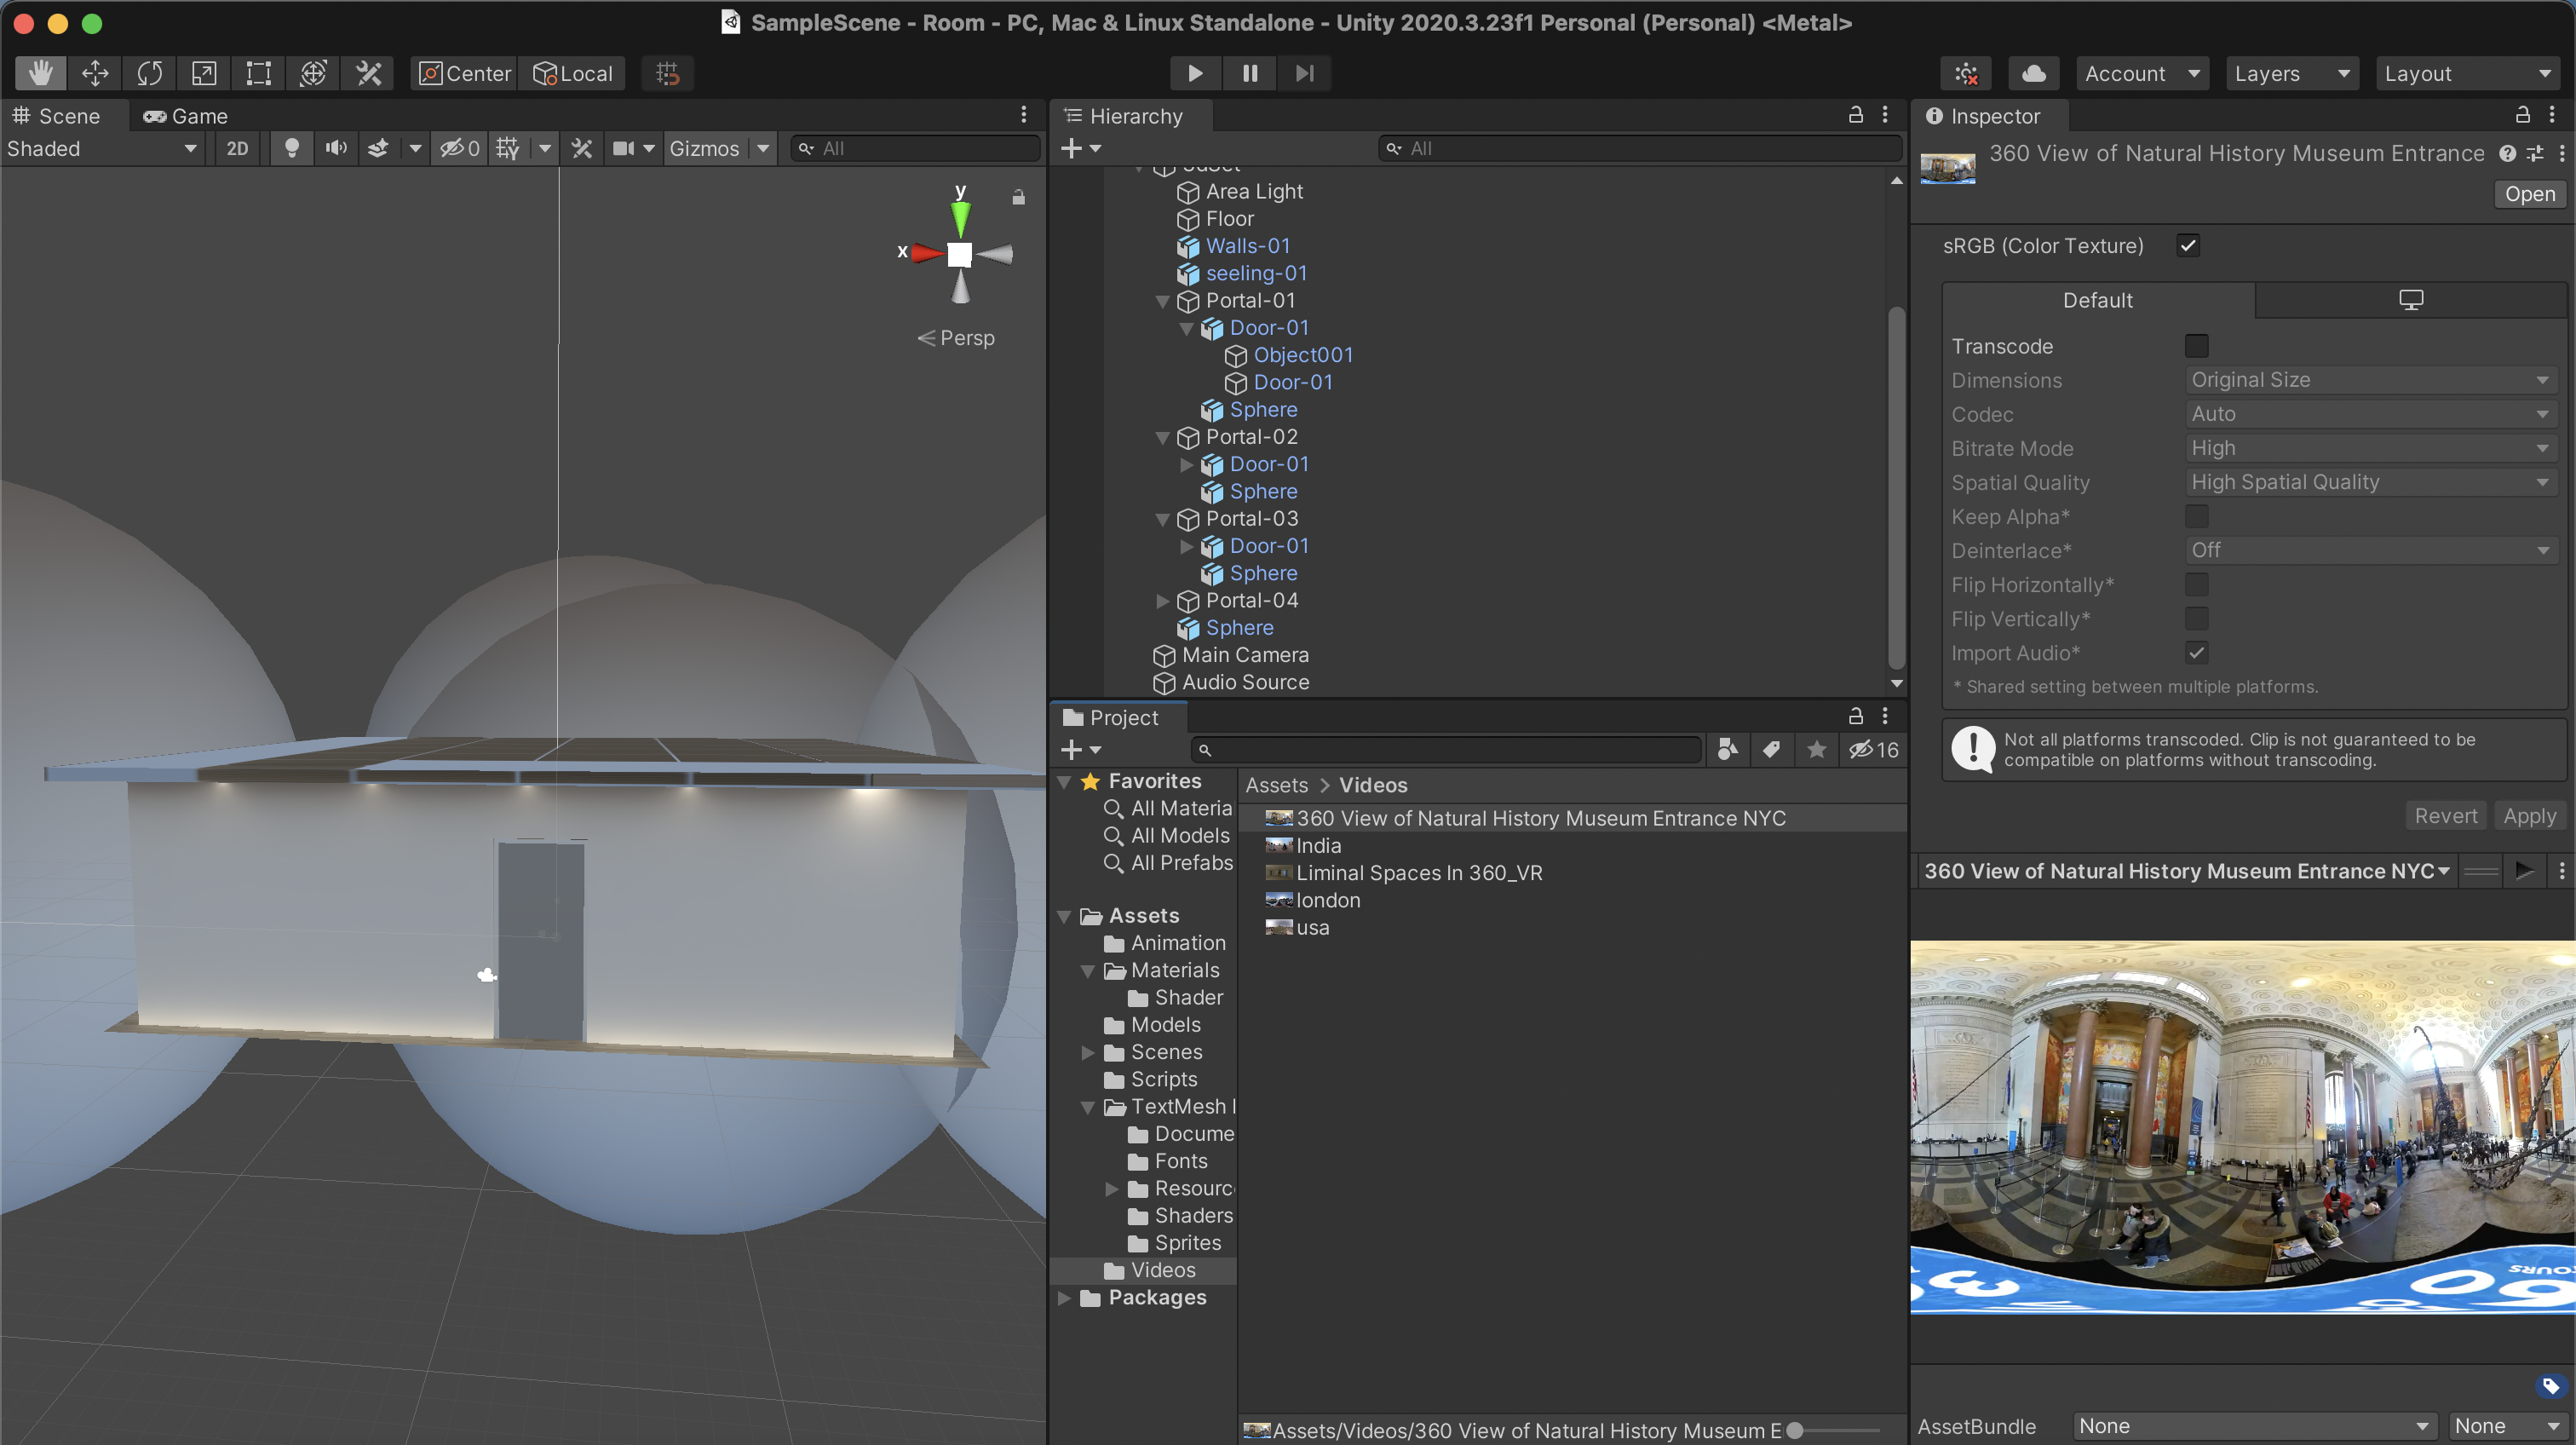Screen dimensions: 2576x1445
Task: Click the Open button in Inspector
Action: coord(2529,194)
